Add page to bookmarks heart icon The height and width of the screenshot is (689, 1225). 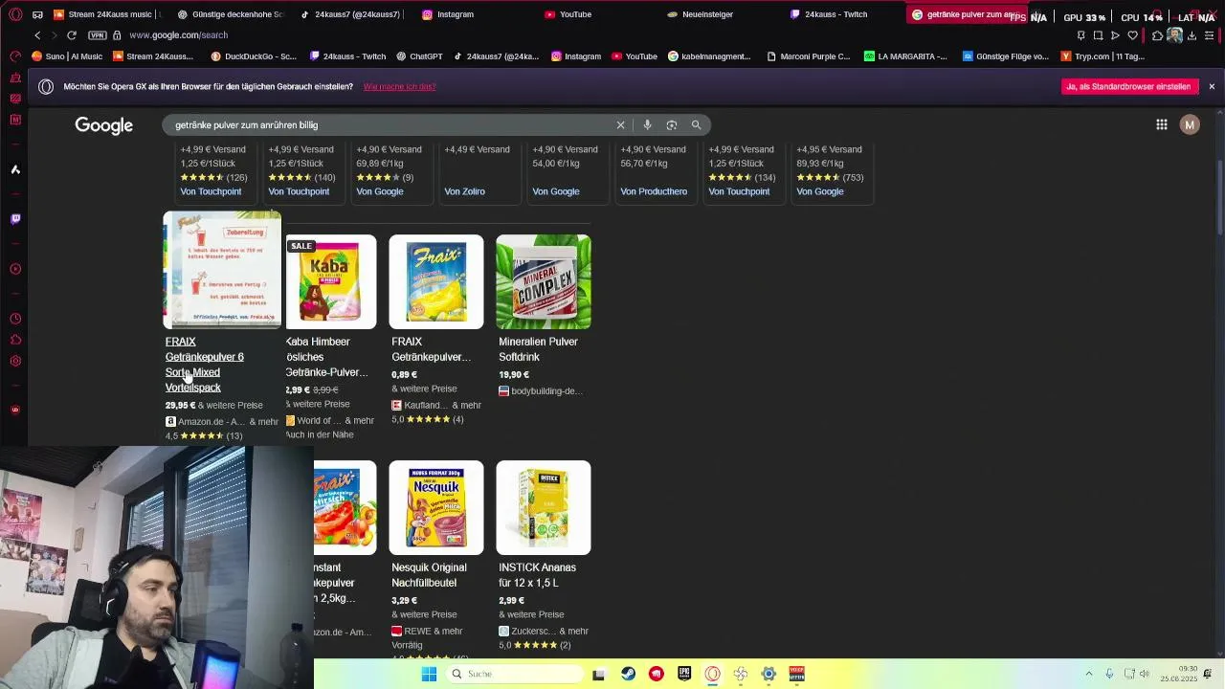coord(1132,35)
